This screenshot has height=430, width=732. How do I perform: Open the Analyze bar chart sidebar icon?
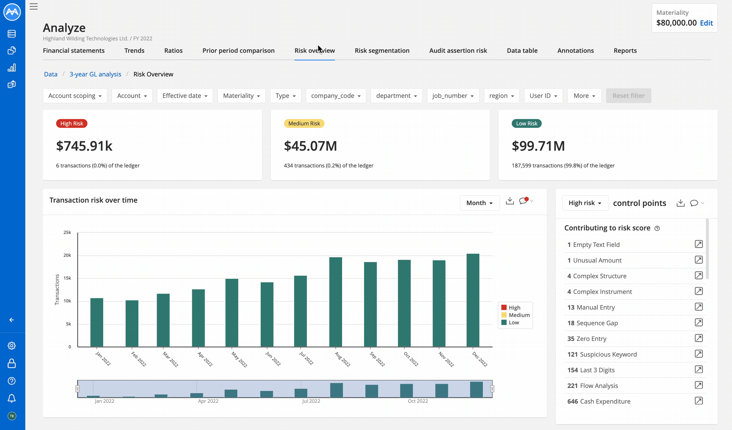tap(12, 68)
